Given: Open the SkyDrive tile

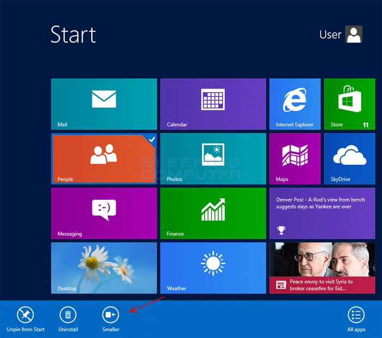Looking at the screenshot, I should point(349,158).
